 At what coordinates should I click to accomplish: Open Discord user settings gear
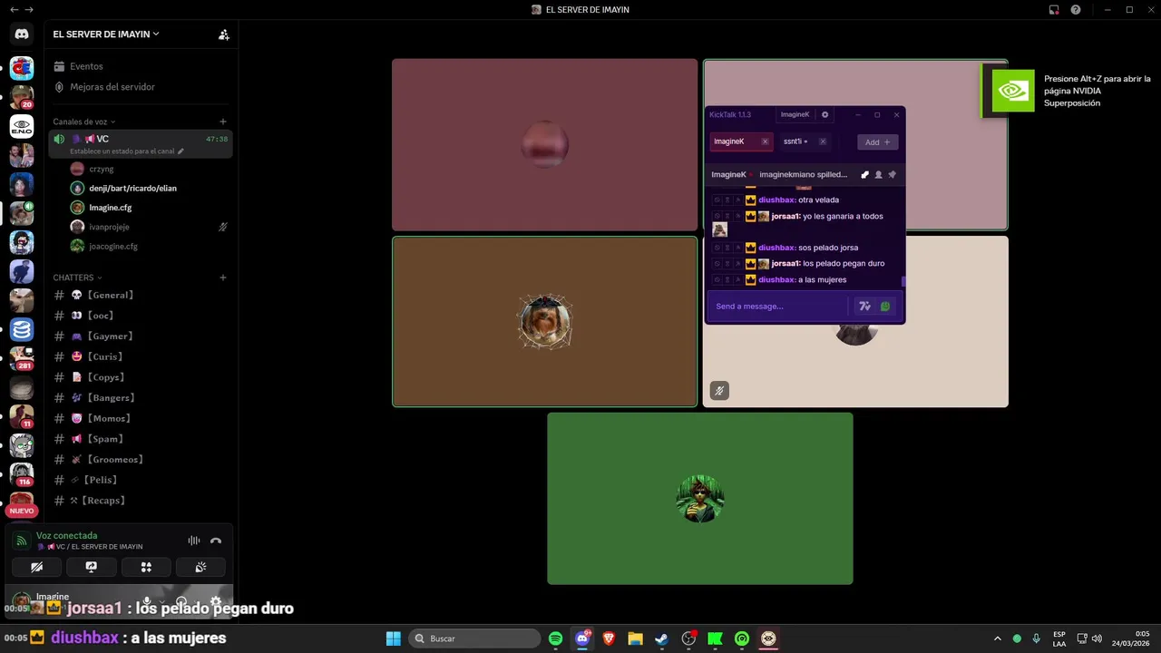[216, 601]
